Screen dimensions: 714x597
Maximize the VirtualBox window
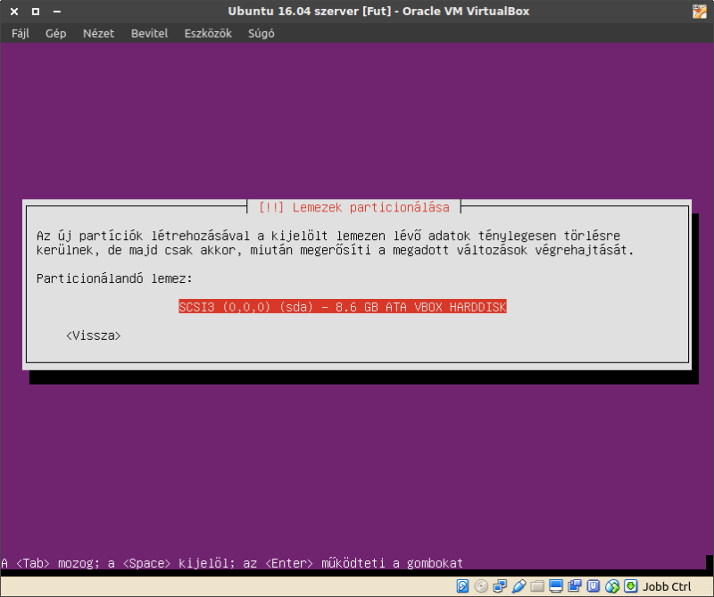[x=36, y=12]
